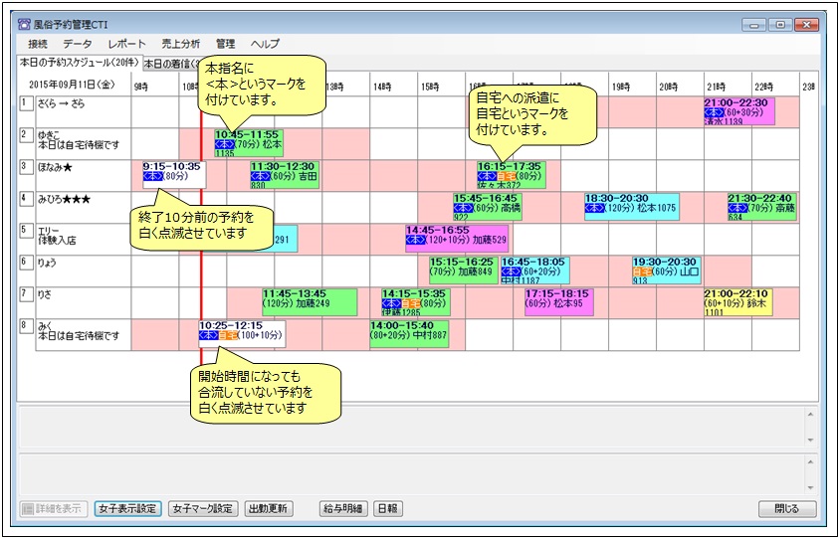Click the 自宅 mark on the 16:15-17:35 reservation
Viewport: 839px width, 538px height.
tap(508, 176)
